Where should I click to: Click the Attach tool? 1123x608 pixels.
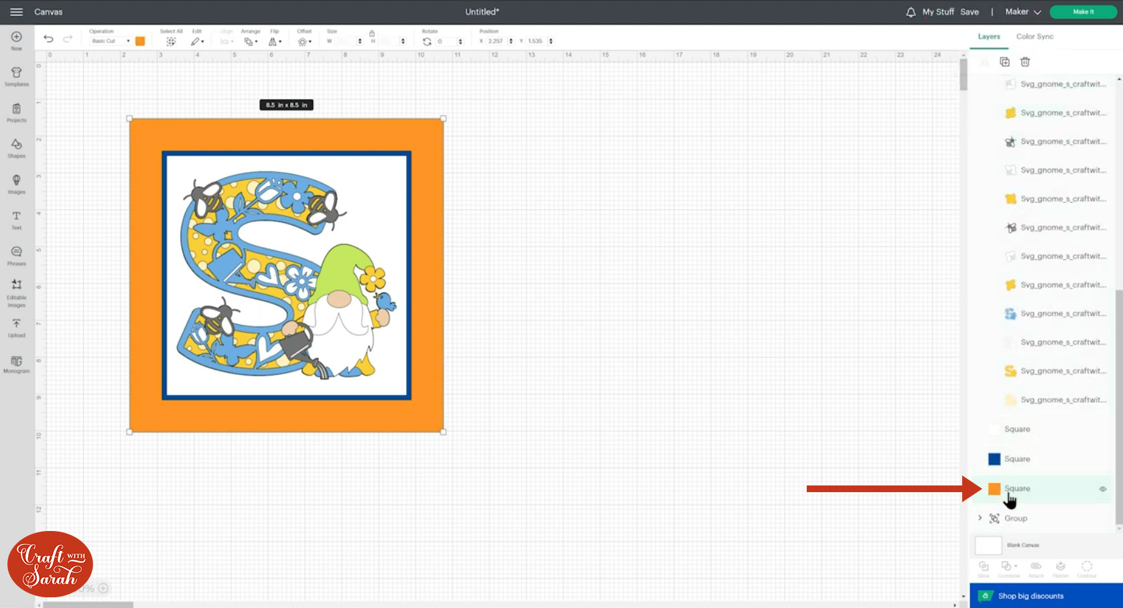click(1036, 569)
